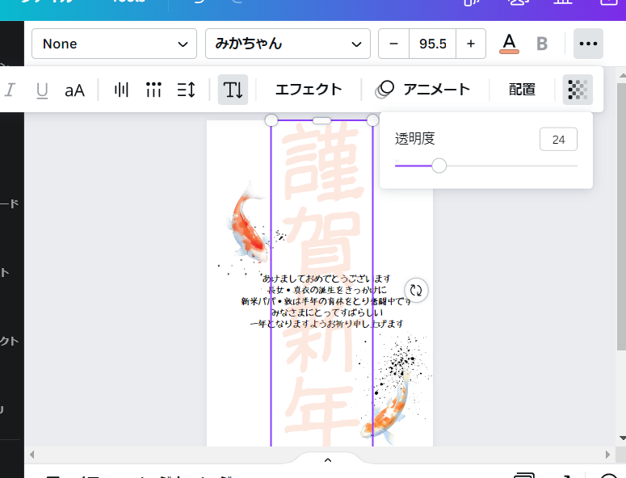The width and height of the screenshot is (626, 478).
Task: Toggle underline formatting
Action: pos(42,90)
